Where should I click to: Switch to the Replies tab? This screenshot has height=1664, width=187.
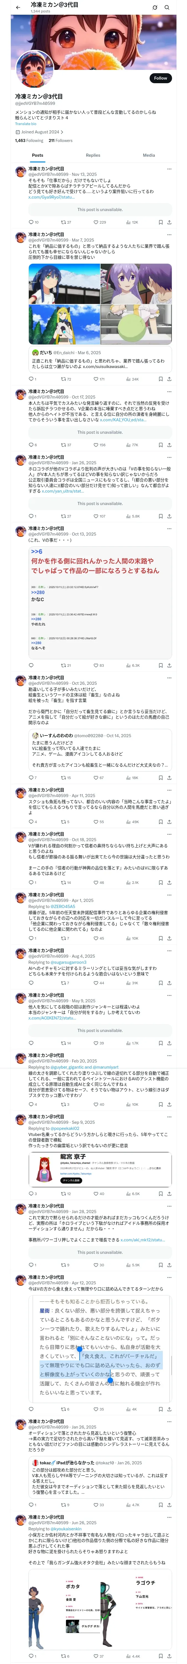pos(93,155)
